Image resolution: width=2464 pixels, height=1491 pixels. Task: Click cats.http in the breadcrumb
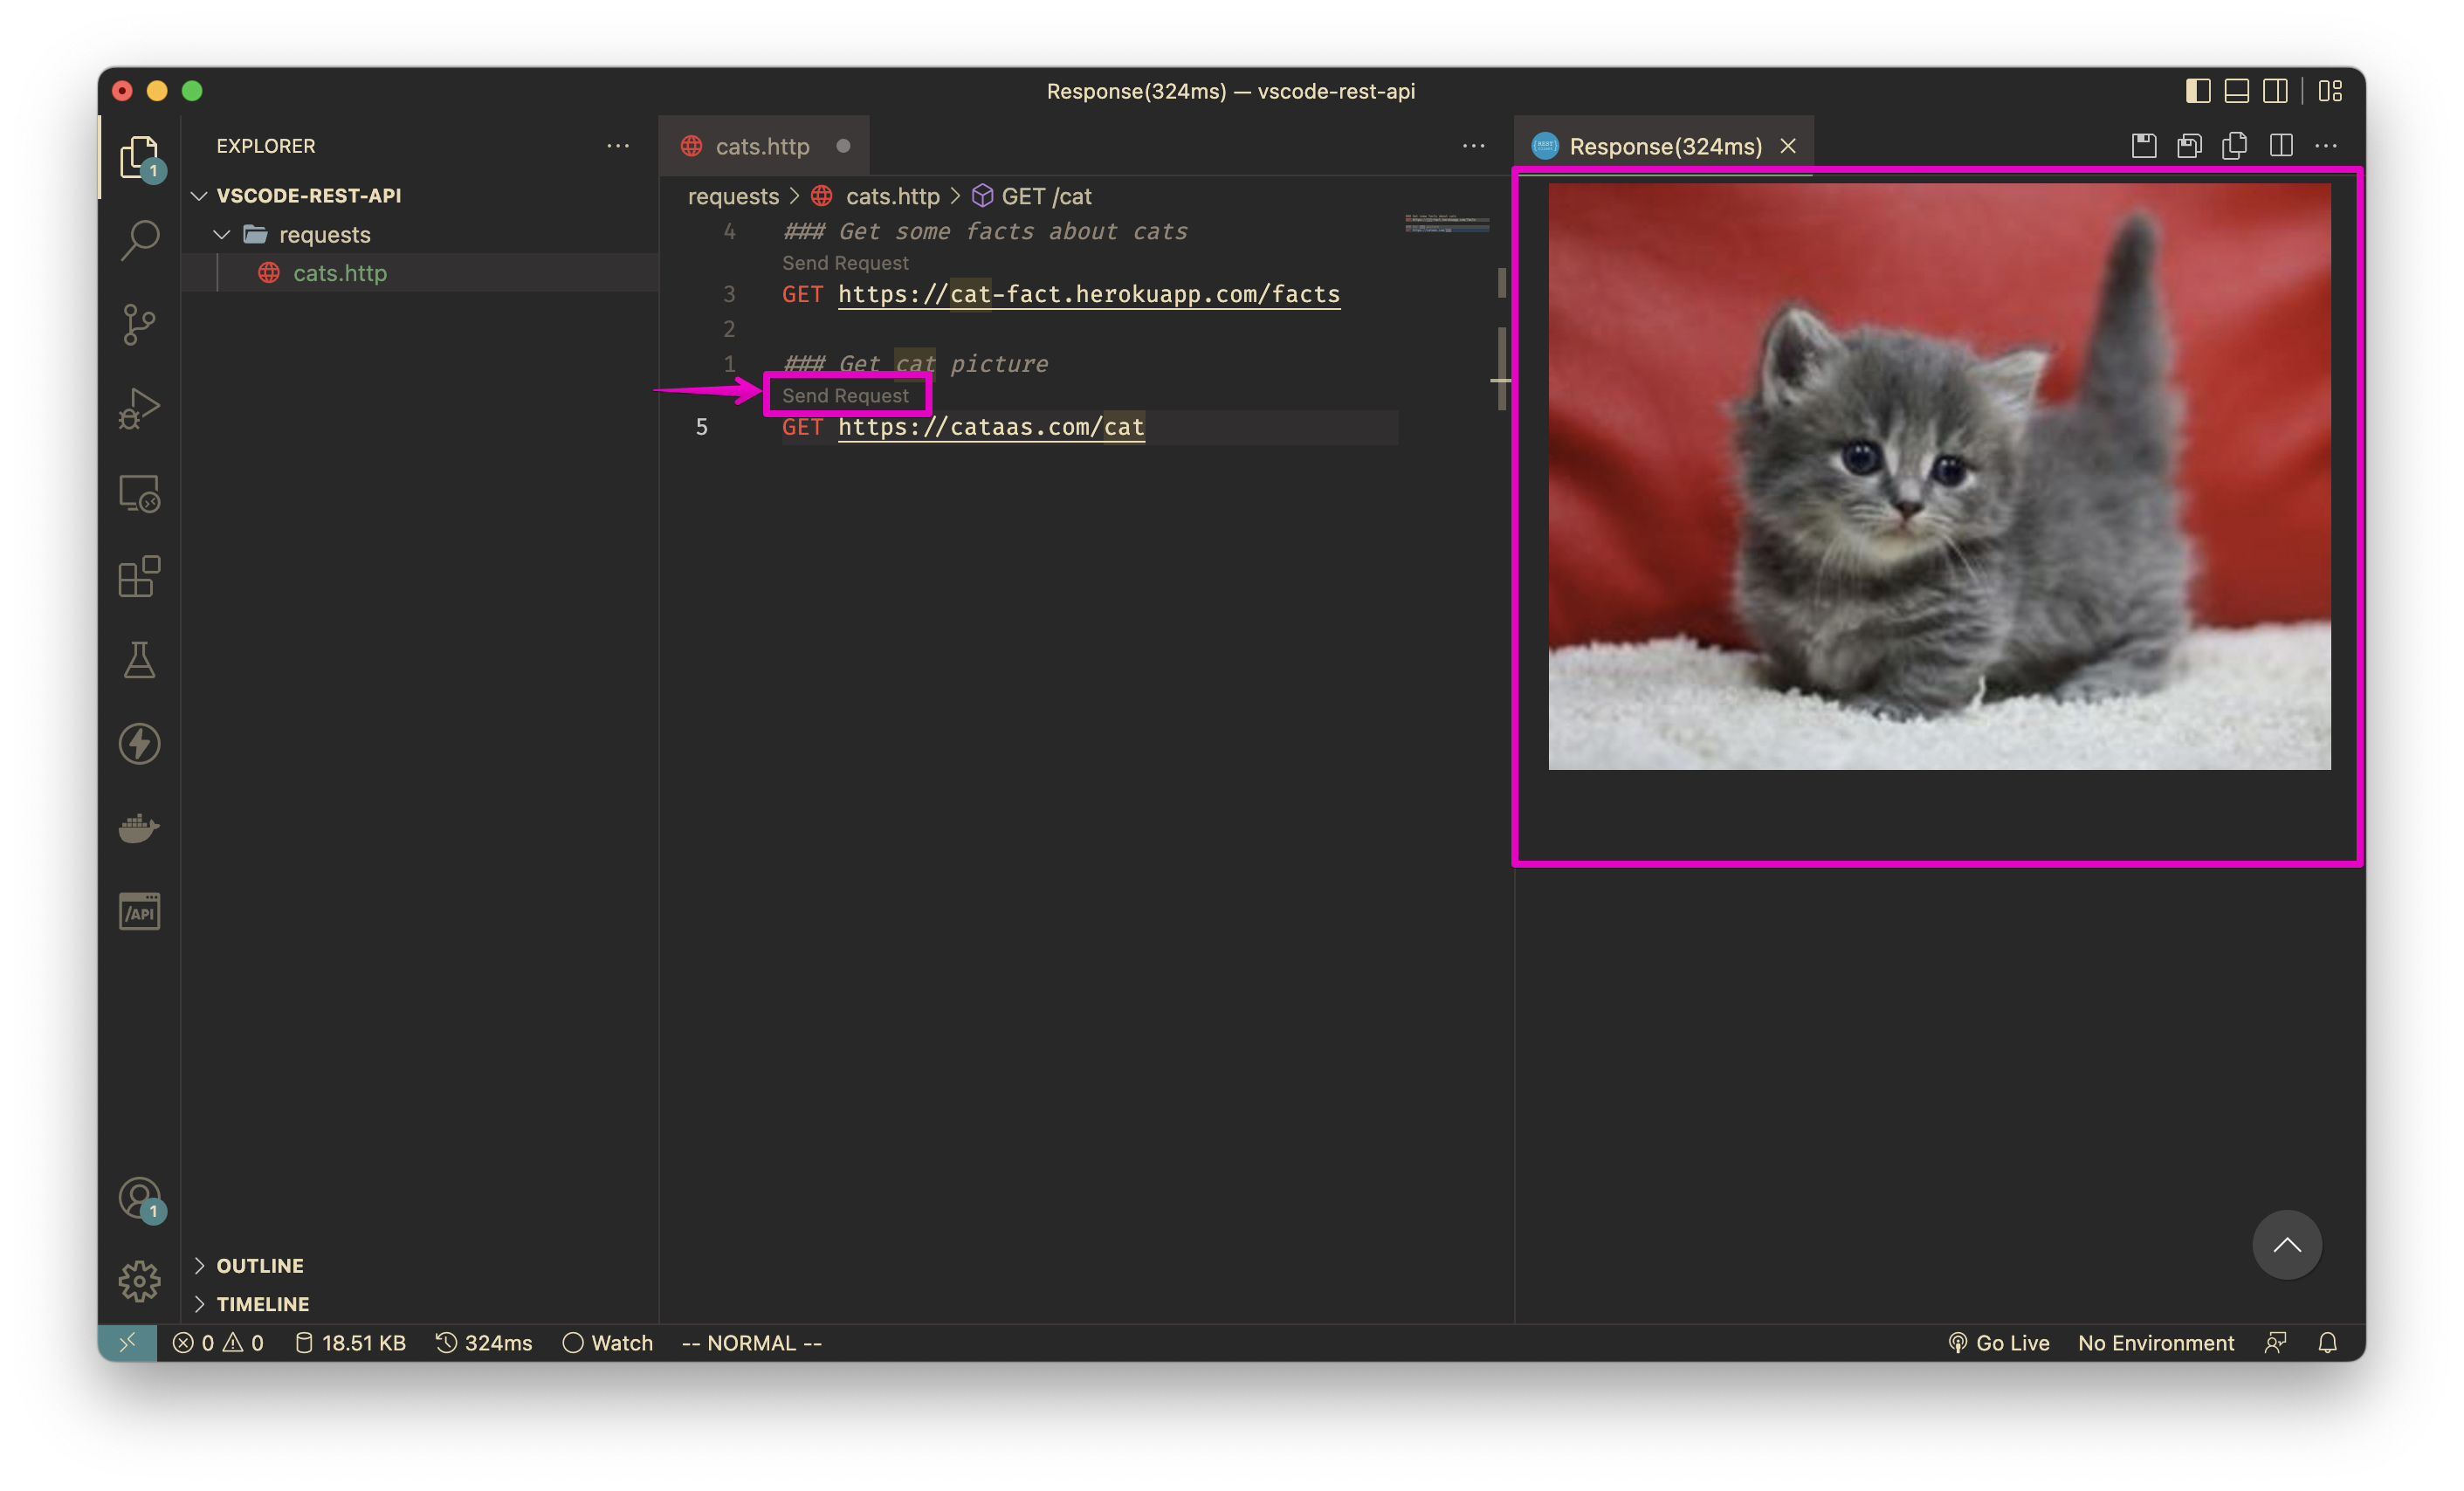tap(892, 196)
